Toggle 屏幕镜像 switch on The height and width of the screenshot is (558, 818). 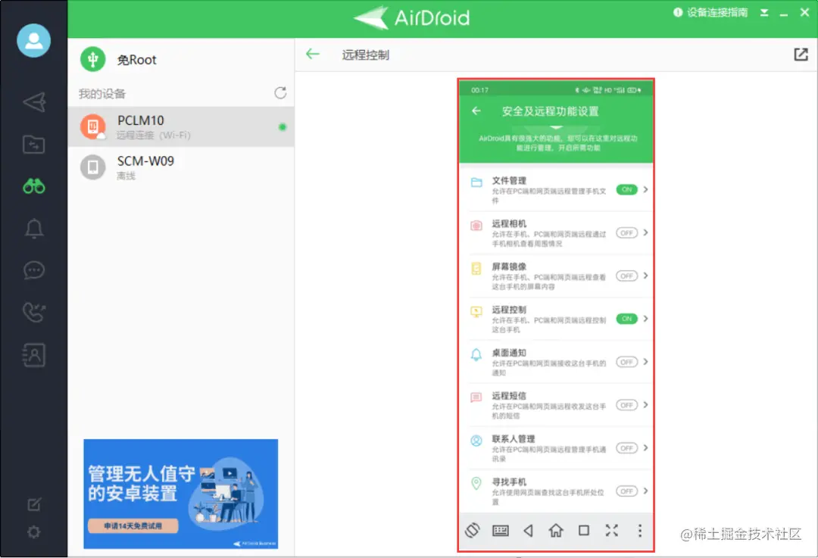(626, 276)
